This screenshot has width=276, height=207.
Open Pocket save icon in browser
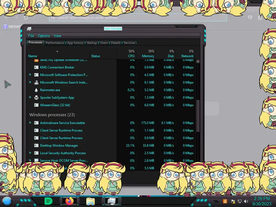pos(250,17)
